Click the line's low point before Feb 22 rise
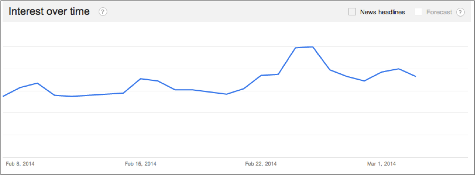The width and height of the screenshot is (475, 175). click(x=226, y=94)
